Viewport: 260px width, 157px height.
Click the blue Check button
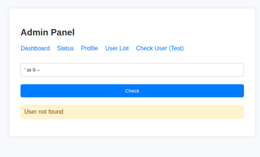coord(132,91)
